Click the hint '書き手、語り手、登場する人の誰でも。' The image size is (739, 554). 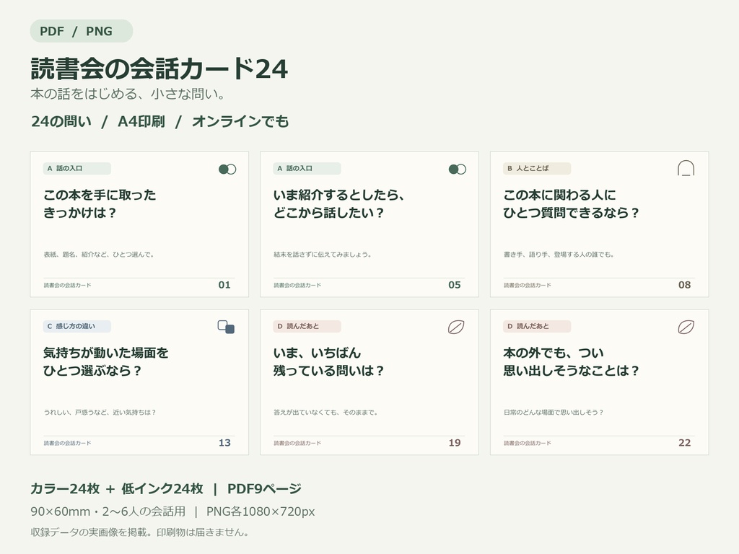coord(559,255)
